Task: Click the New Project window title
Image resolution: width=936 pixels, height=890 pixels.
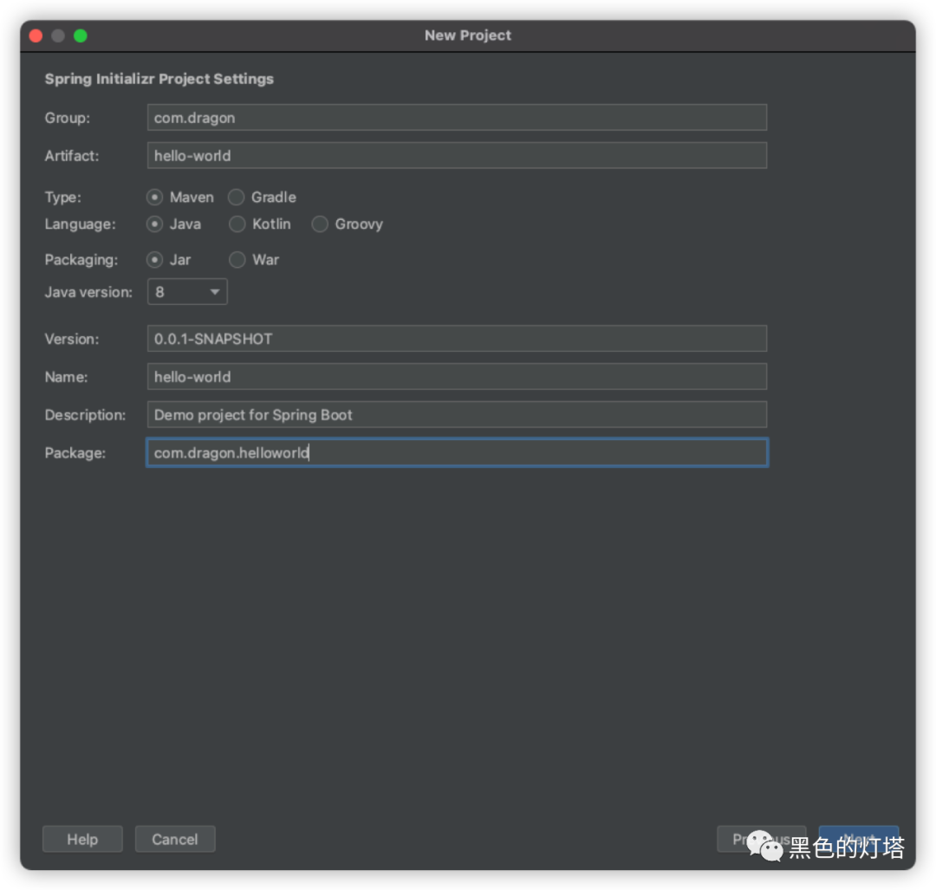Action: (468, 36)
